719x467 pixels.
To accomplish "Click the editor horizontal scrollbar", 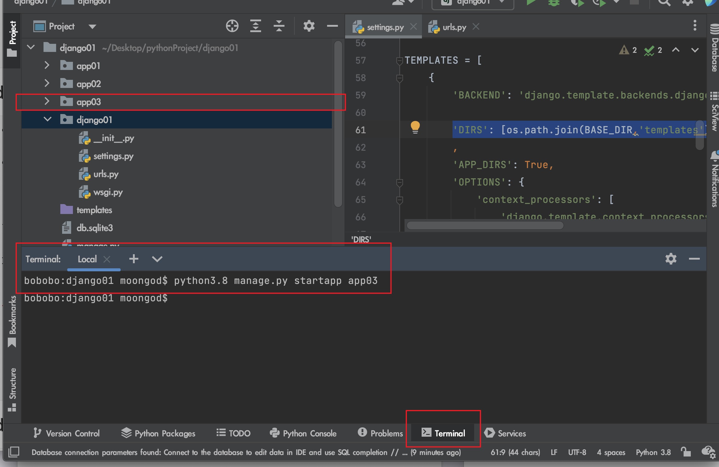I will [x=485, y=225].
